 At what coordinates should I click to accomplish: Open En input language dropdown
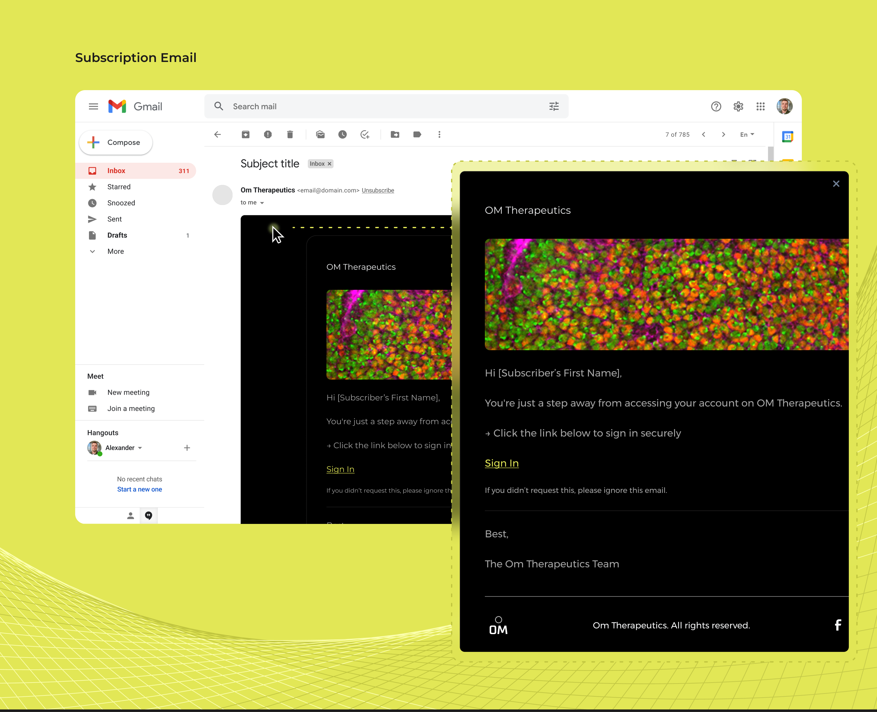(747, 135)
